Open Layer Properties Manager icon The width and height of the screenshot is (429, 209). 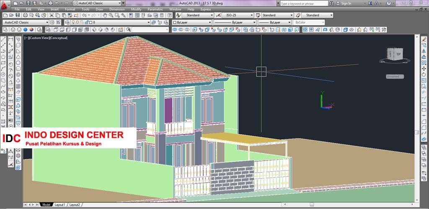coord(67,23)
